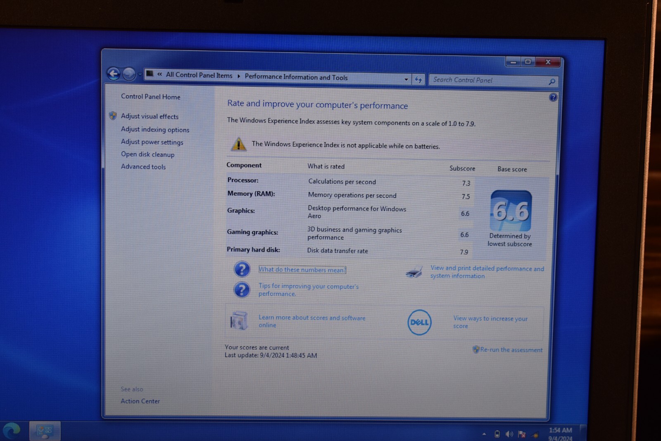
Task: Open Tips for improving your computer's performance
Action: [309, 290]
